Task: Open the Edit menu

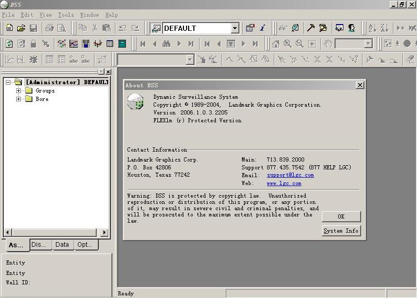Action: click(27, 15)
